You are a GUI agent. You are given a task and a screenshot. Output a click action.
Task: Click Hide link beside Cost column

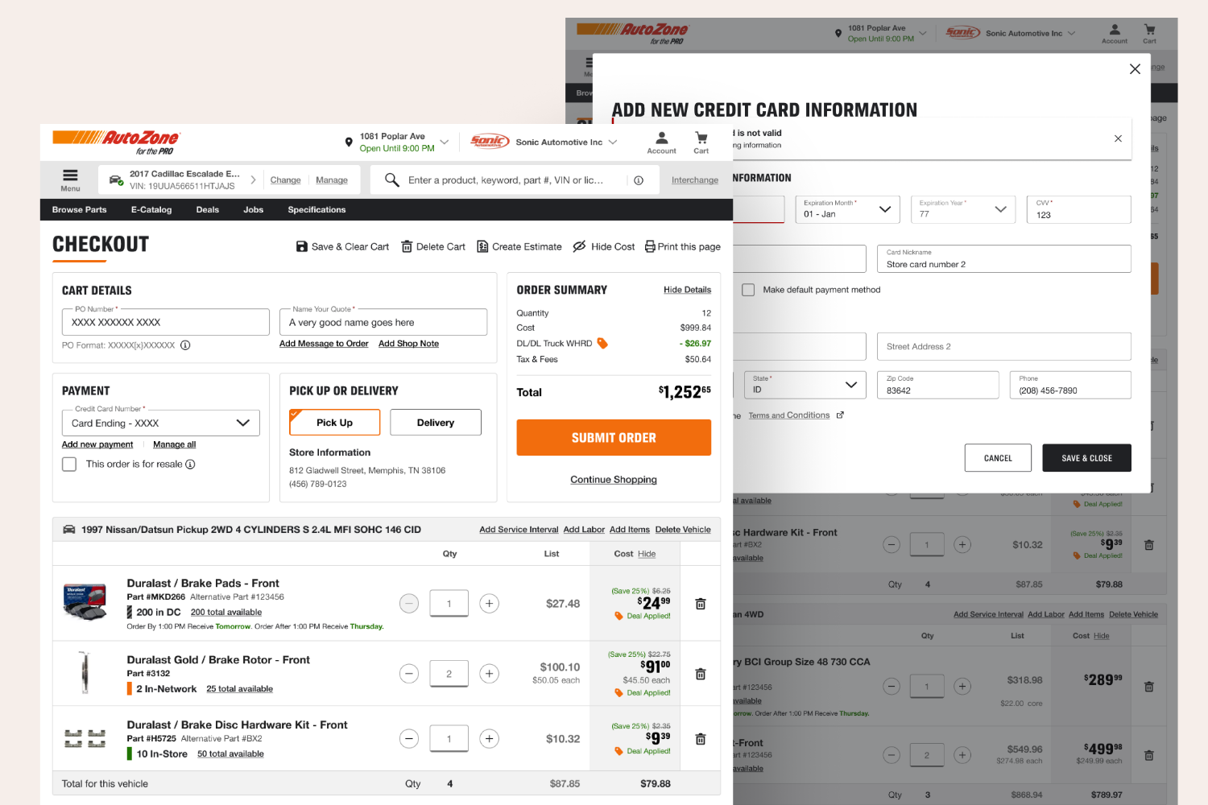pyautogui.click(x=647, y=554)
